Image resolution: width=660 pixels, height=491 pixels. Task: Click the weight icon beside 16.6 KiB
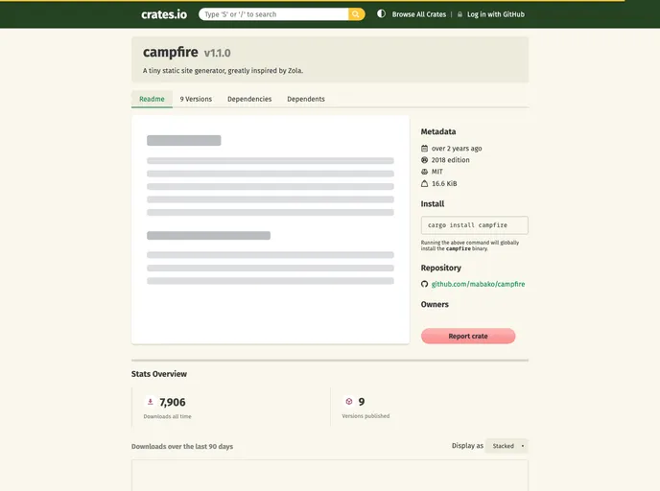[424, 183]
